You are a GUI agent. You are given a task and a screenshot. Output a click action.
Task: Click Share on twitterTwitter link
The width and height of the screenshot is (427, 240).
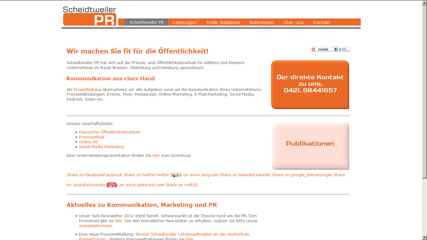pos(146,175)
